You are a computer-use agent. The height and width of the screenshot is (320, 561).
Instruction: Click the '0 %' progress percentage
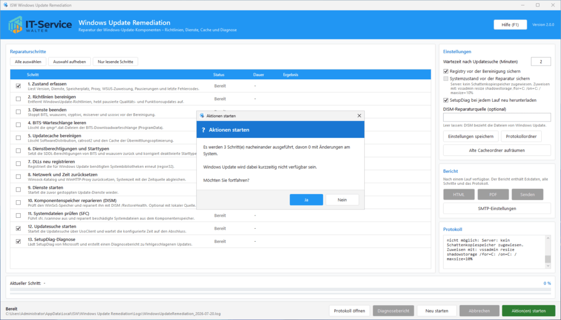click(547, 283)
